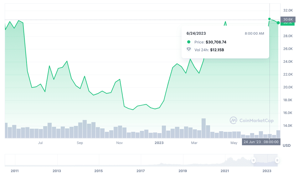Jump to 2017 in the bottom navigator
This screenshot has width=298, height=179.
[141, 171]
